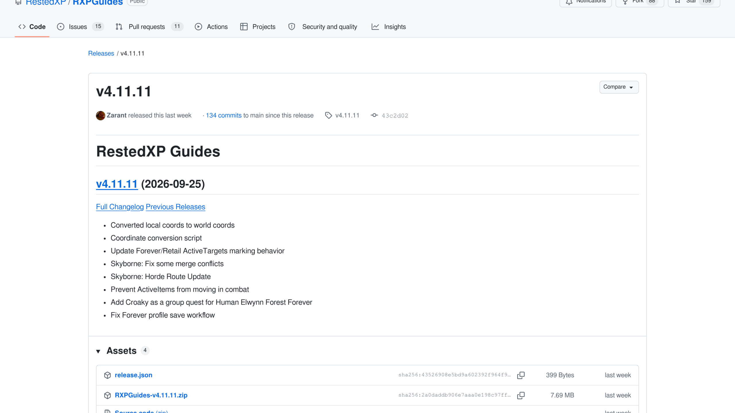
Task: Click the v4.11.11 tag icon
Action: 328,115
